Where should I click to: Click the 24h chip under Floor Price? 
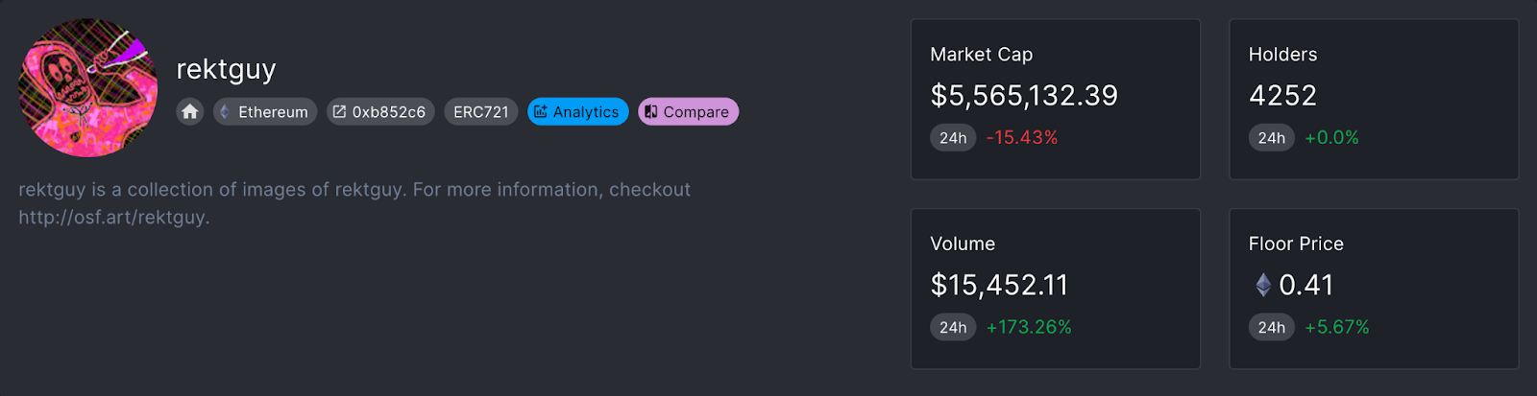(x=1271, y=328)
